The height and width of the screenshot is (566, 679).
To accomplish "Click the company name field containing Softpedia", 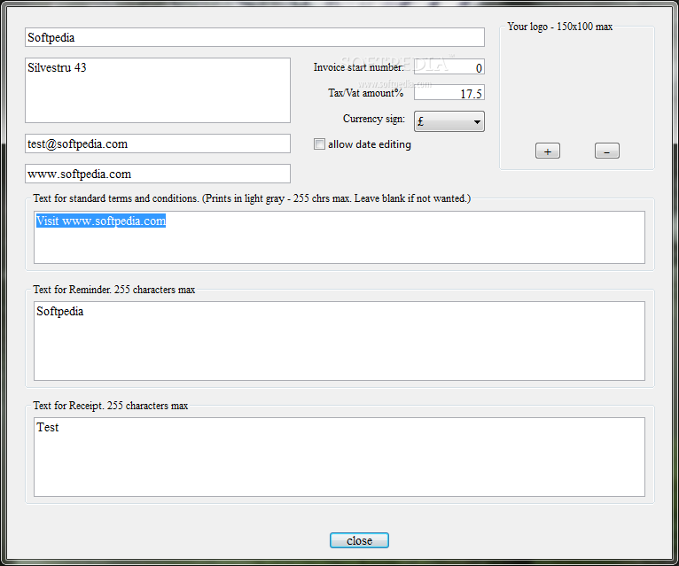I will coord(254,37).
